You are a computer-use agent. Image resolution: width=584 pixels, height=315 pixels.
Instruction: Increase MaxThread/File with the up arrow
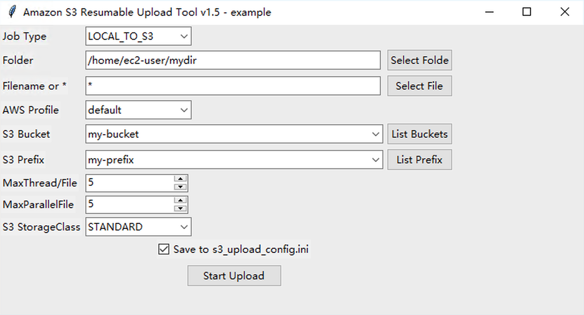[x=180, y=179]
